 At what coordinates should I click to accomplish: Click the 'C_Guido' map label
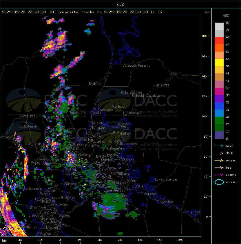pos(35,144)
